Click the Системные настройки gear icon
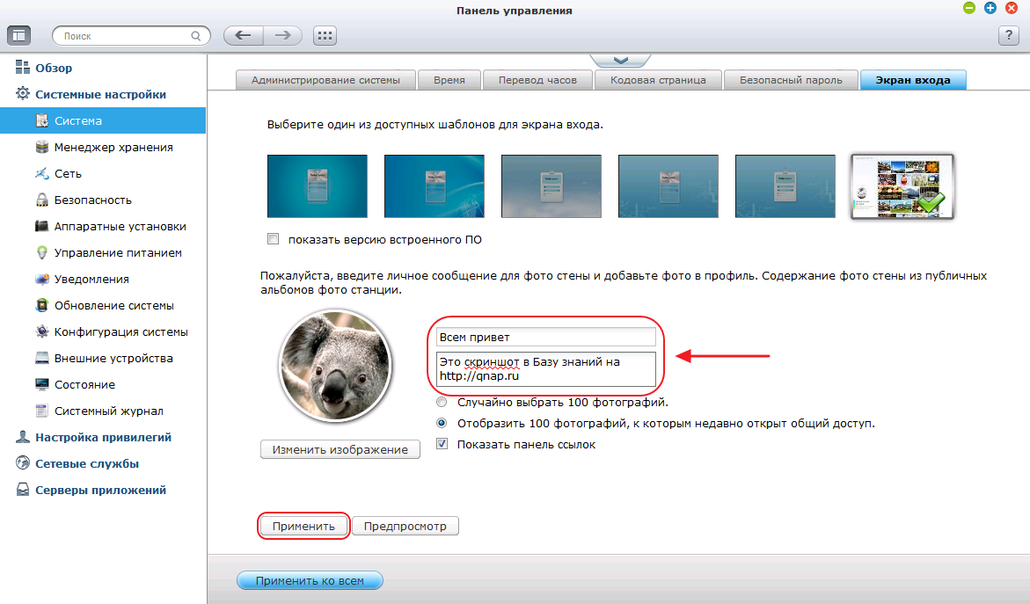This screenshot has width=1030, height=604. click(x=23, y=93)
